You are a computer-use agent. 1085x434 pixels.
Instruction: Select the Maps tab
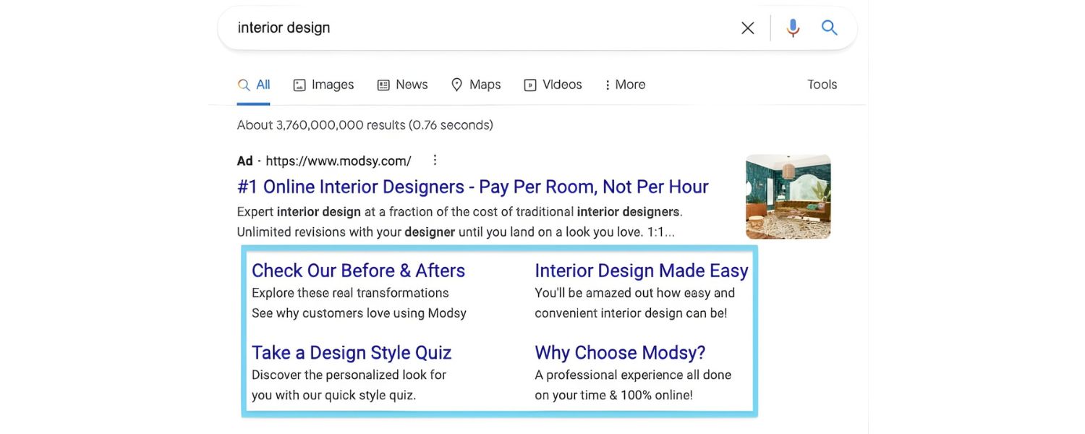pyautogui.click(x=484, y=84)
